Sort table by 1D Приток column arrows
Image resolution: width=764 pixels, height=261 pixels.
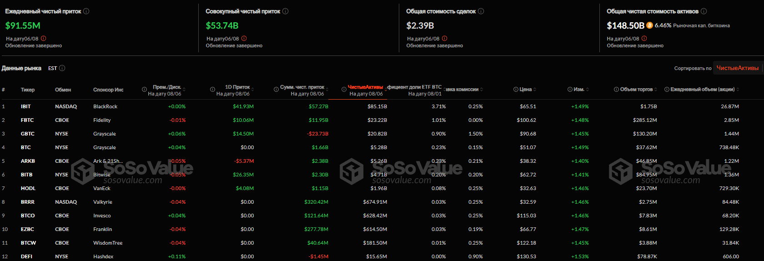point(252,90)
